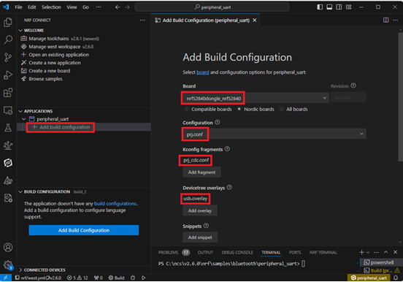The width and height of the screenshot is (403, 282).
Task: Go forward with the navigation arrow
Action: tap(127, 7)
